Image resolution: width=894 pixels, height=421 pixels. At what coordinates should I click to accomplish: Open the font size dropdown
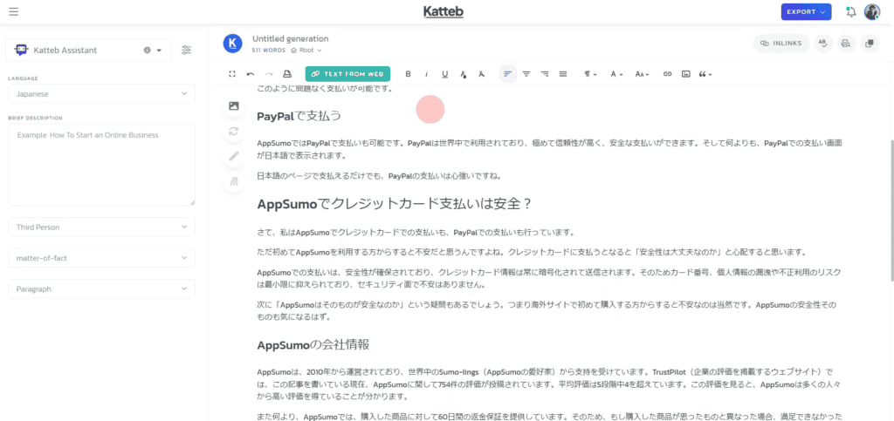[x=643, y=74]
